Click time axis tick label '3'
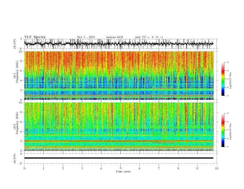The height and width of the screenshot is (189, 244). tap(82, 168)
